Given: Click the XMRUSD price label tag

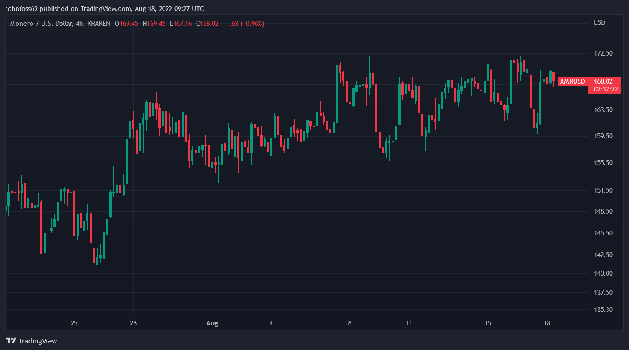Looking at the screenshot, I should (x=573, y=81).
